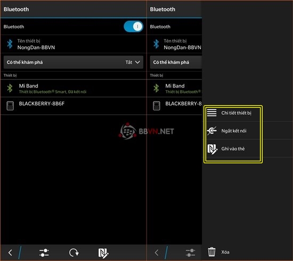Click the Xóa trash can icon
The width and height of the screenshot is (293, 261).
(211, 252)
